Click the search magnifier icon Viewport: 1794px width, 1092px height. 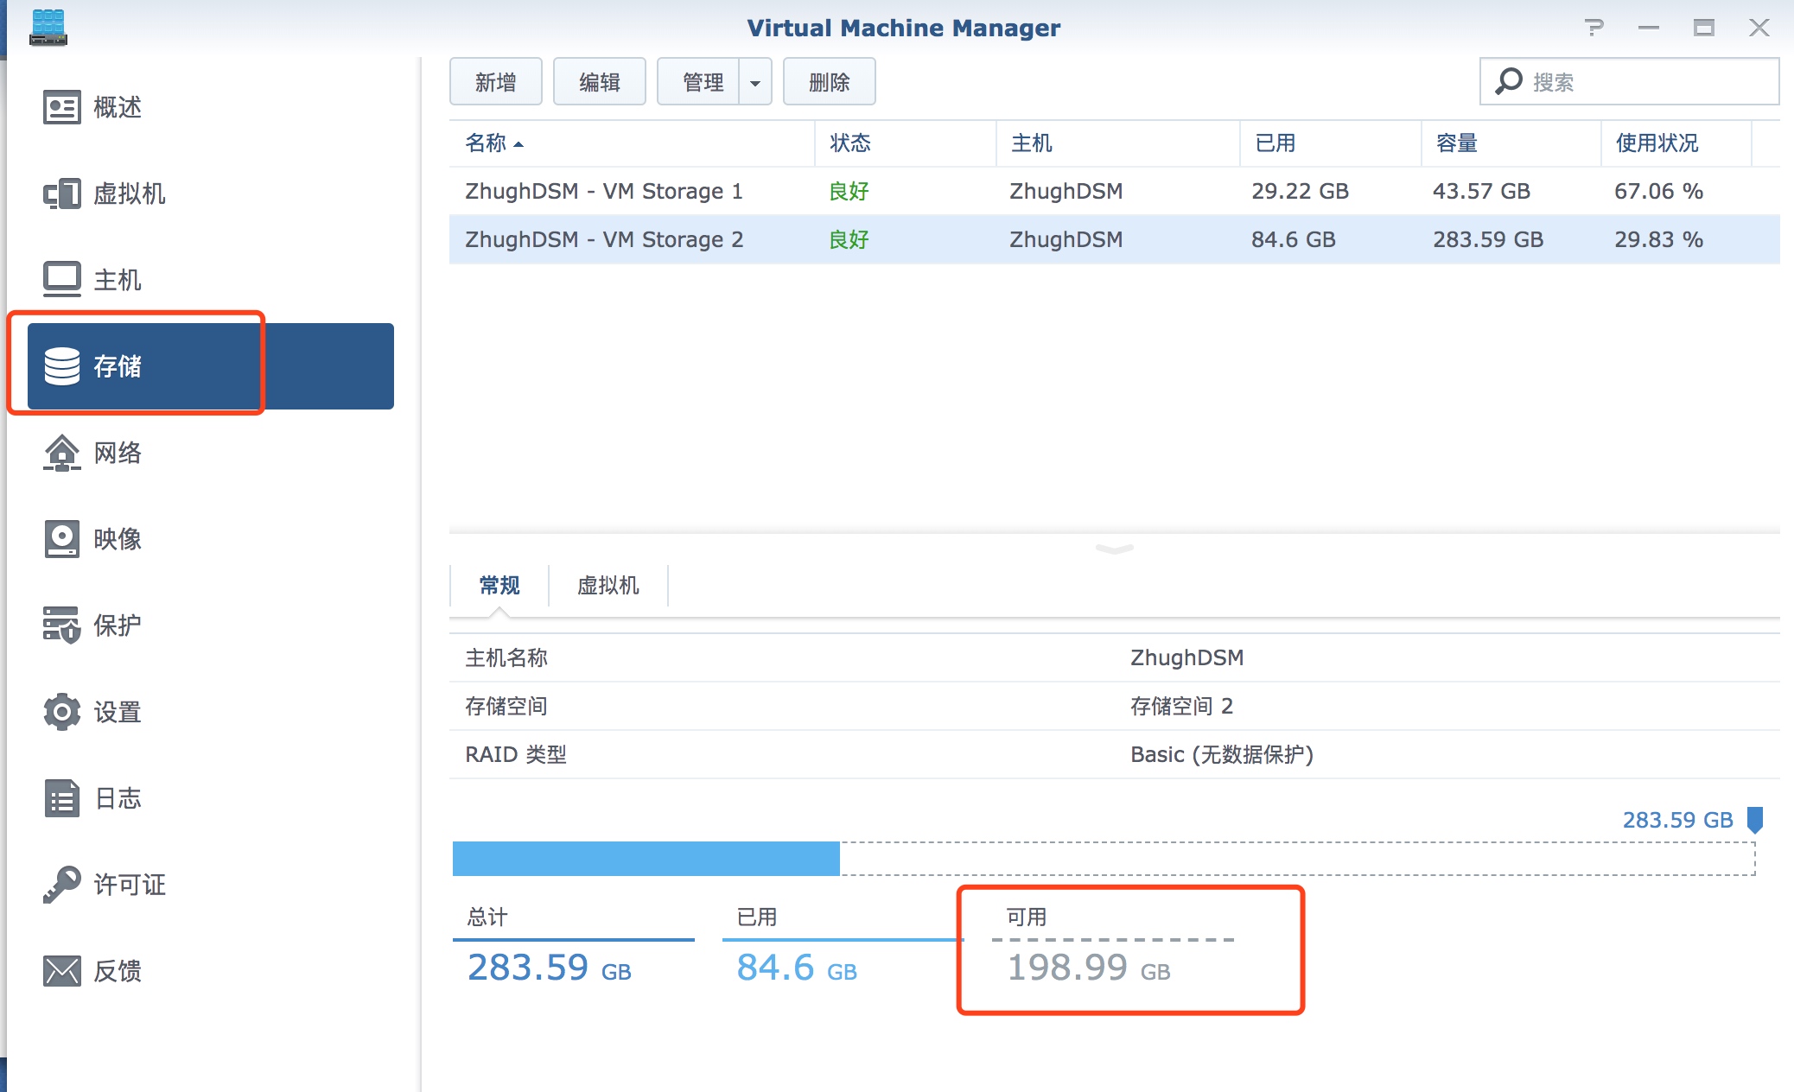click(1509, 81)
